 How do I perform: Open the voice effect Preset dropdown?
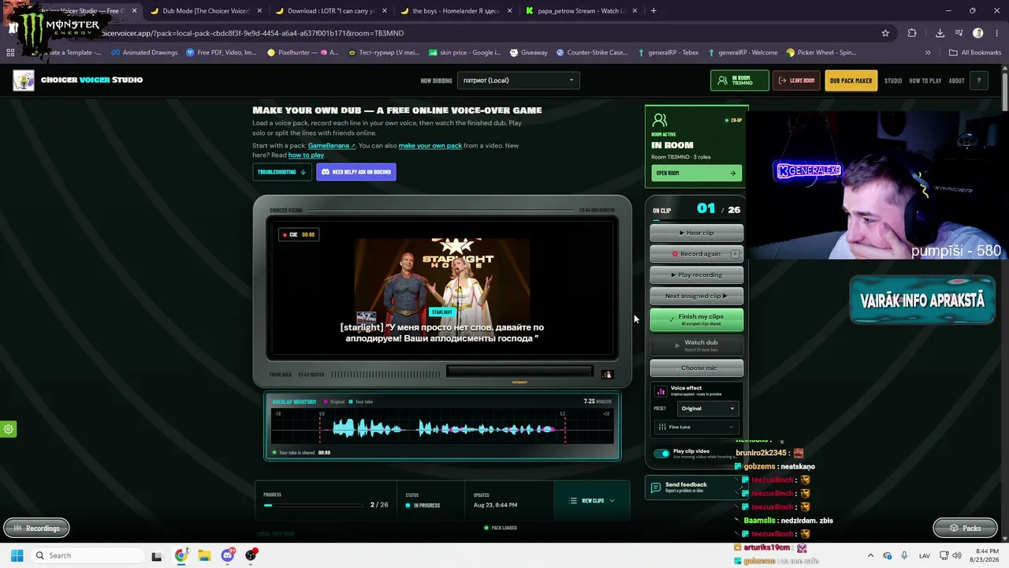708,409
